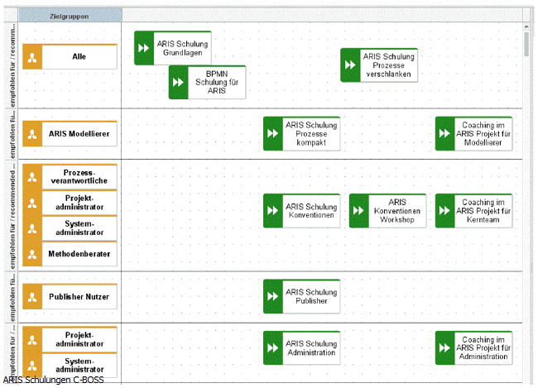Click the scroll-up arrow of the vertical scrollbar
Image resolution: width=538 pixels, height=388 pixels.
(x=526, y=26)
